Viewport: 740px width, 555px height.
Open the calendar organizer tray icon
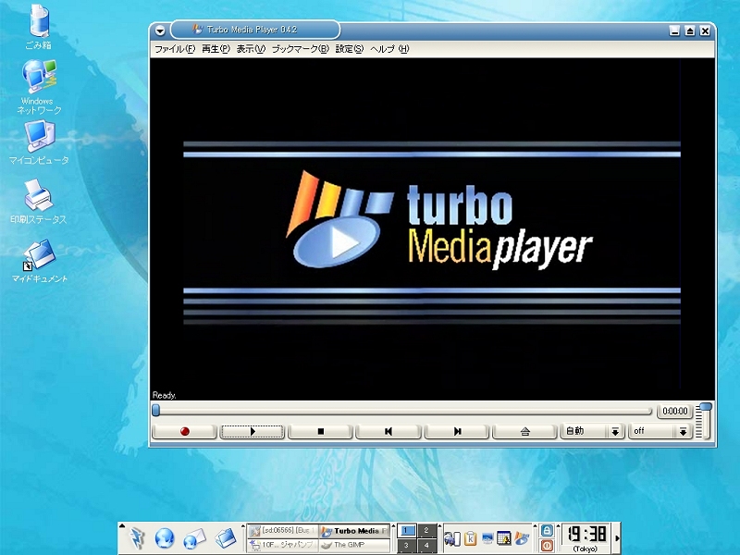pyautogui.click(x=504, y=538)
